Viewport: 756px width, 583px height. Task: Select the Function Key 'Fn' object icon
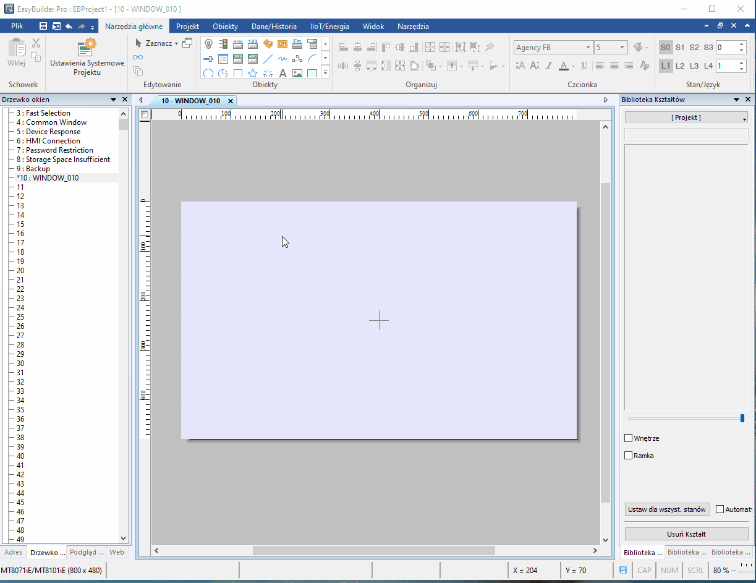click(297, 44)
